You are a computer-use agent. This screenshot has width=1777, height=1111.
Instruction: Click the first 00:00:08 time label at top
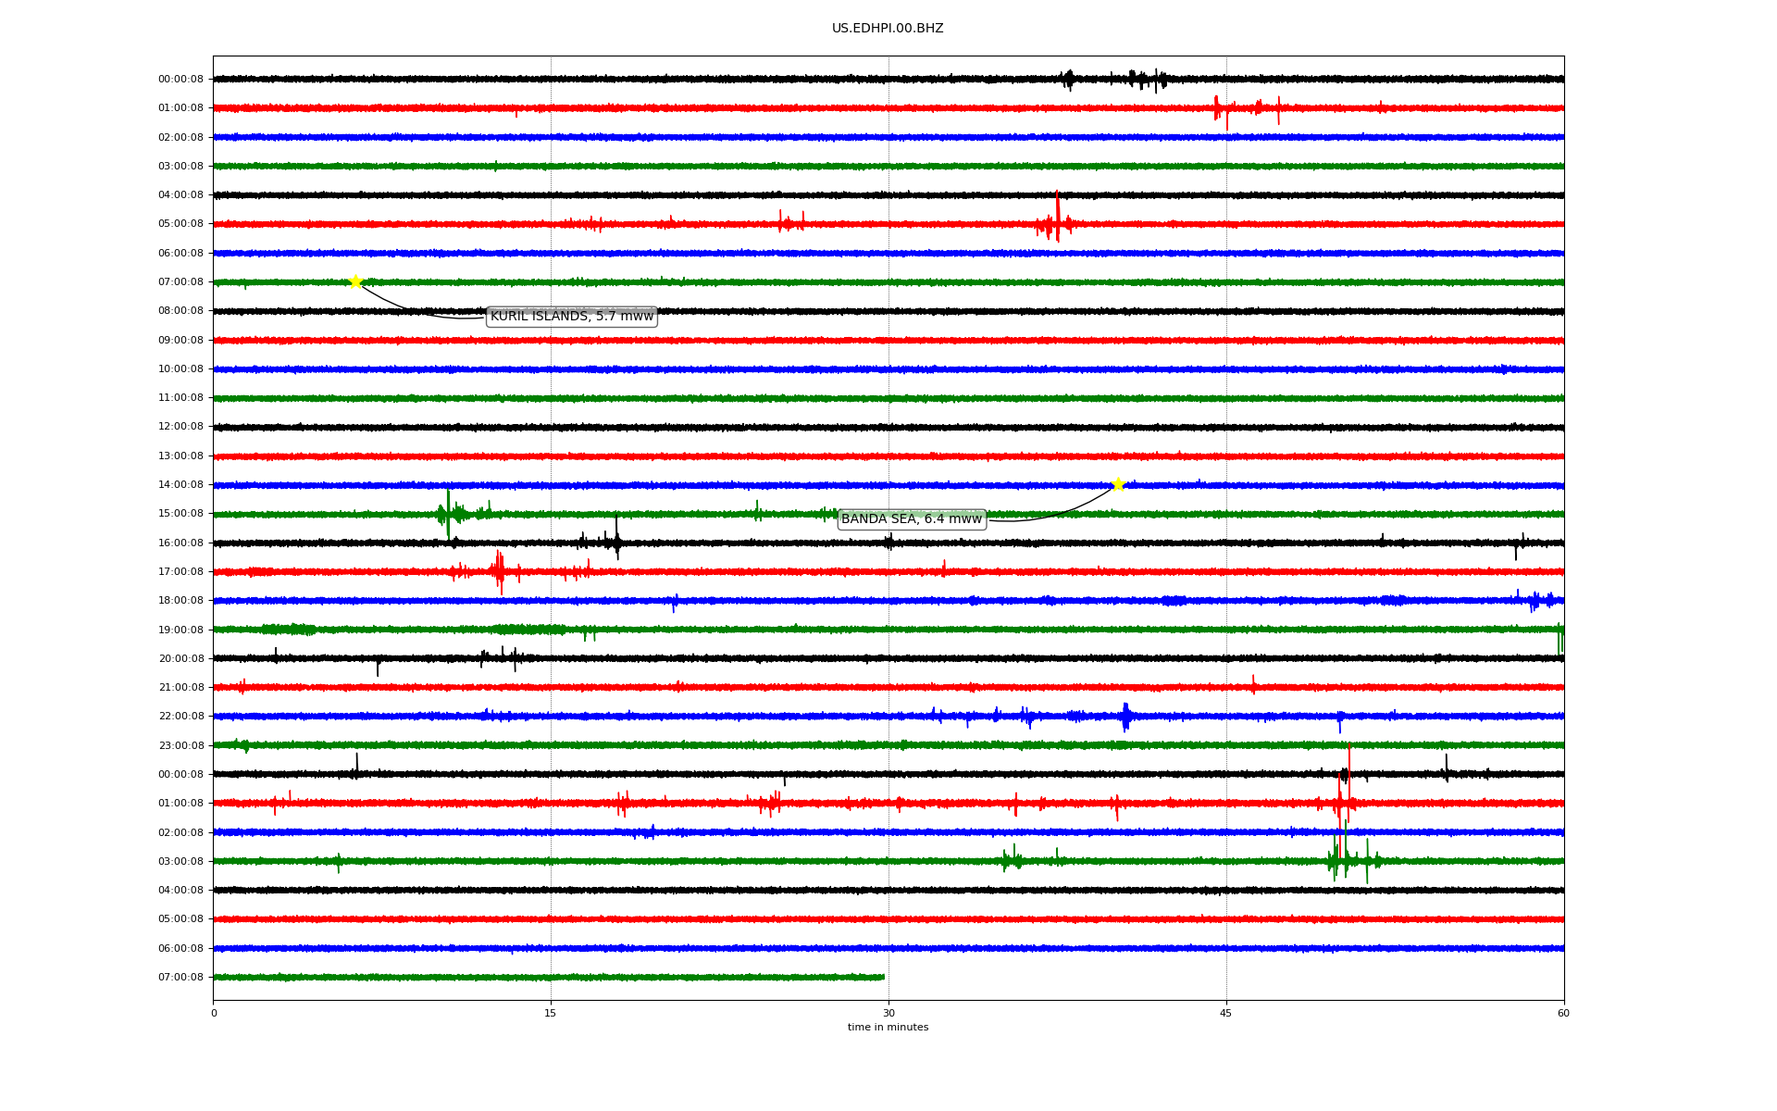coord(180,80)
